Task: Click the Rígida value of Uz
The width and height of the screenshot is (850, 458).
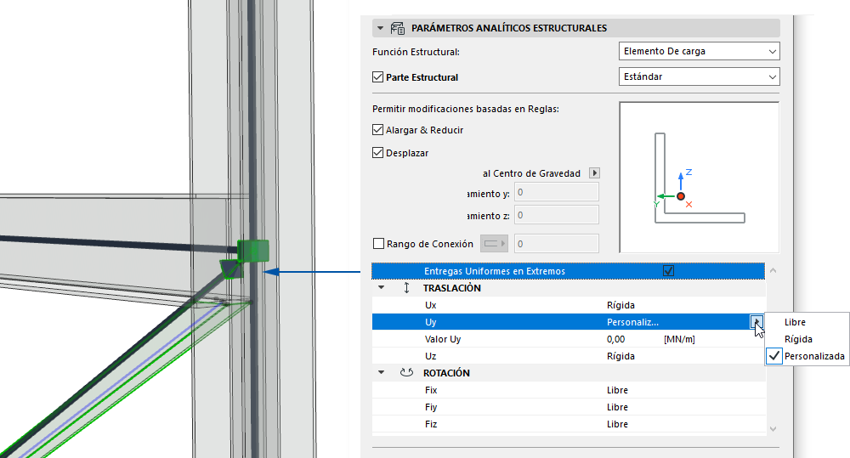Action: click(620, 356)
